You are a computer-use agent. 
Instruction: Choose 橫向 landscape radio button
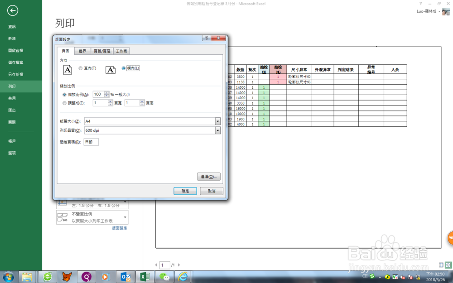click(x=124, y=68)
